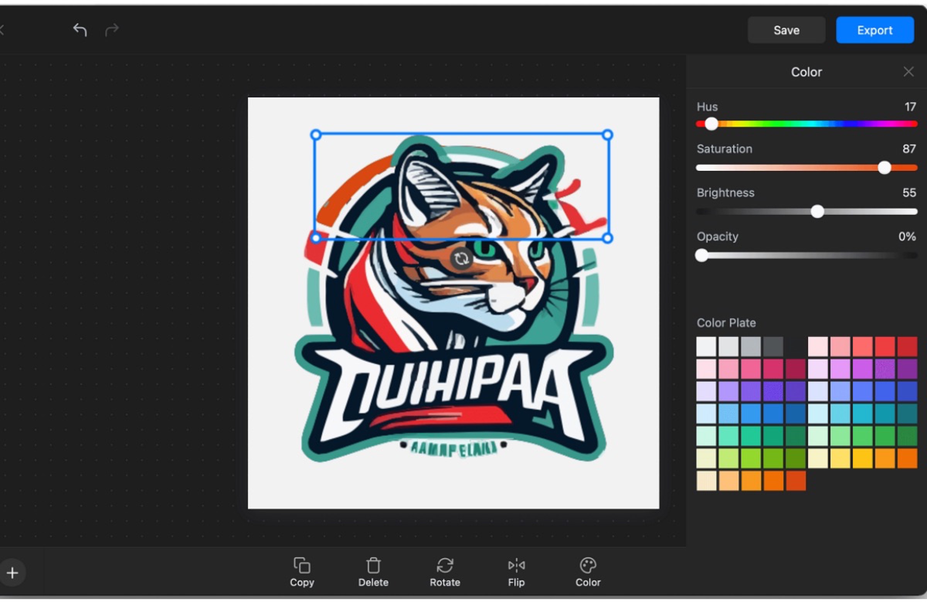
Task: Click the Undo arrow icon
Action: [x=80, y=30]
